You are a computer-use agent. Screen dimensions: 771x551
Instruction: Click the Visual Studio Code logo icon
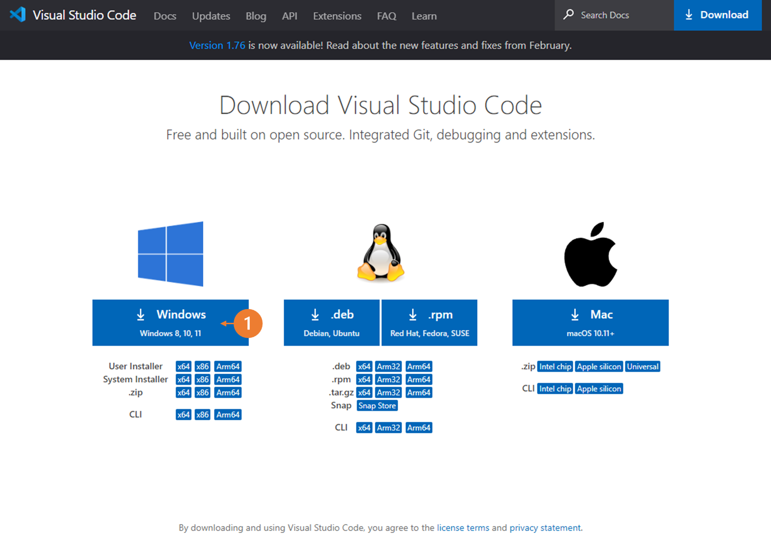coord(18,14)
